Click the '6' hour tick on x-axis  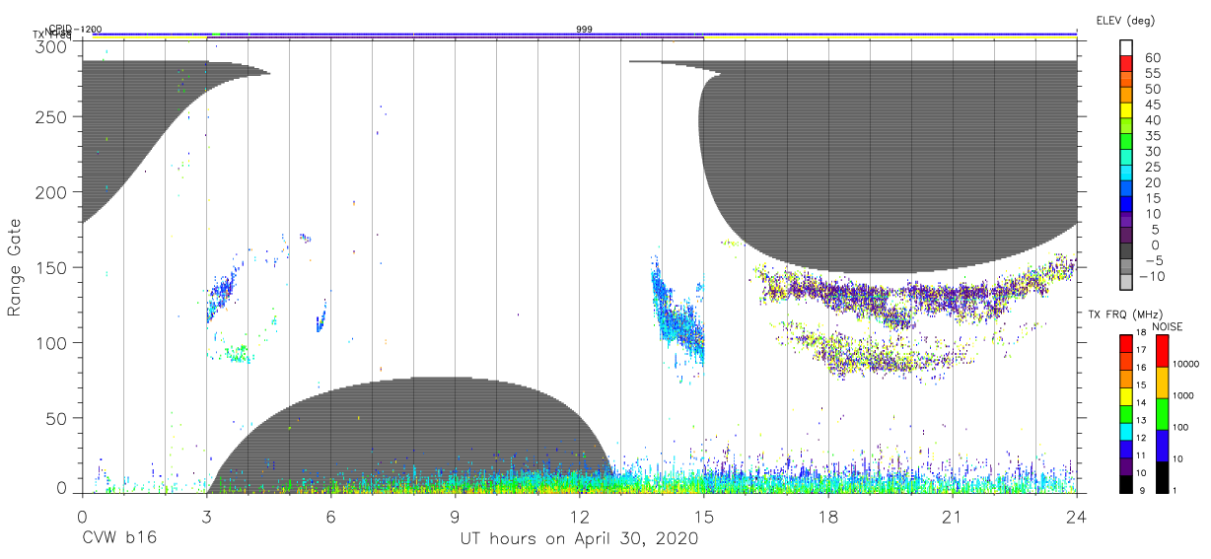(x=330, y=517)
